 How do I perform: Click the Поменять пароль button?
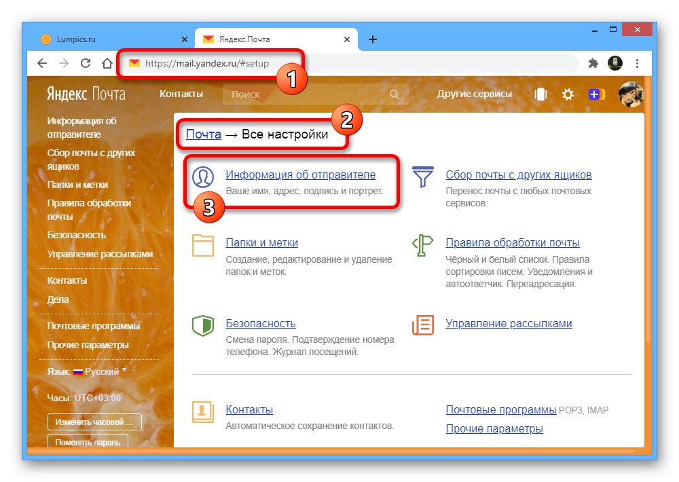point(88,441)
